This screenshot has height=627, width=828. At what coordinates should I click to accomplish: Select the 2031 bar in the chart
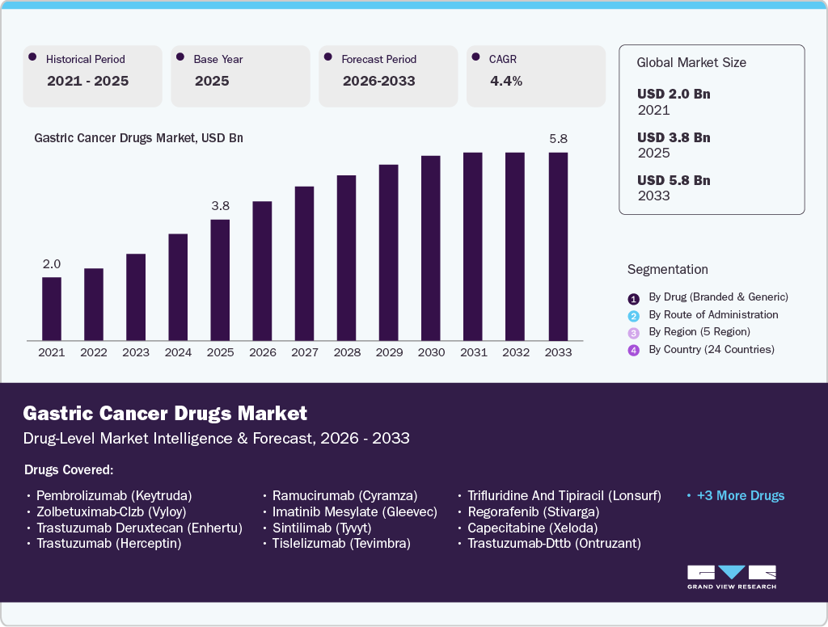click(x=473, y=246)
